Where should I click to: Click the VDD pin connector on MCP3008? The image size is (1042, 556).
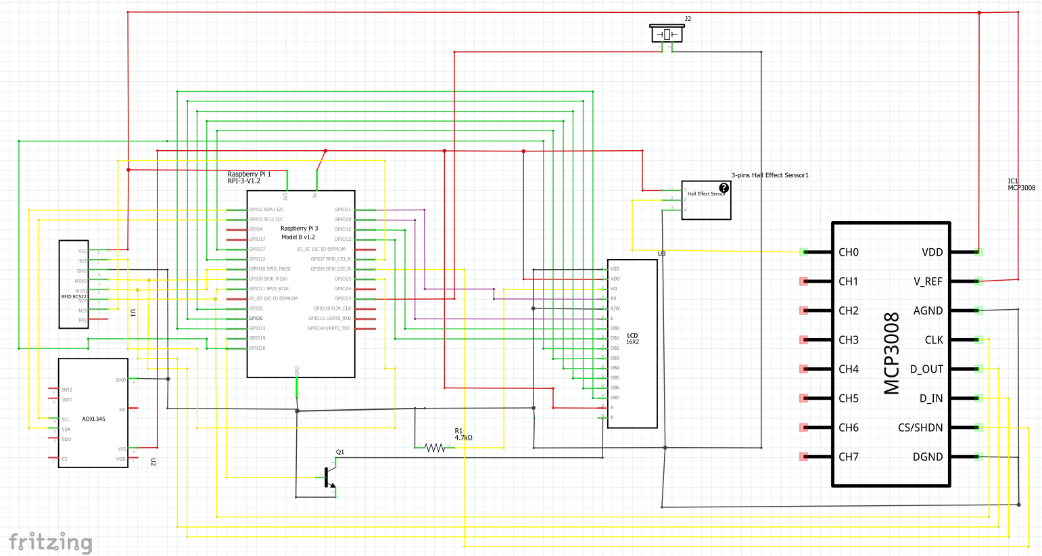(x=978, y=252)
